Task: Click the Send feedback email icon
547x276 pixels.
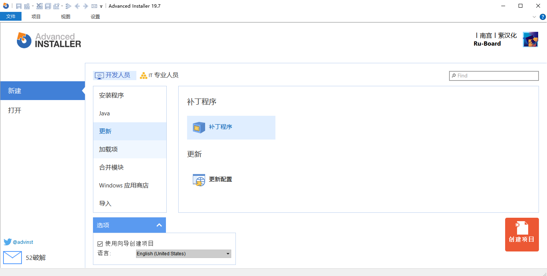Action: [94, 6]
